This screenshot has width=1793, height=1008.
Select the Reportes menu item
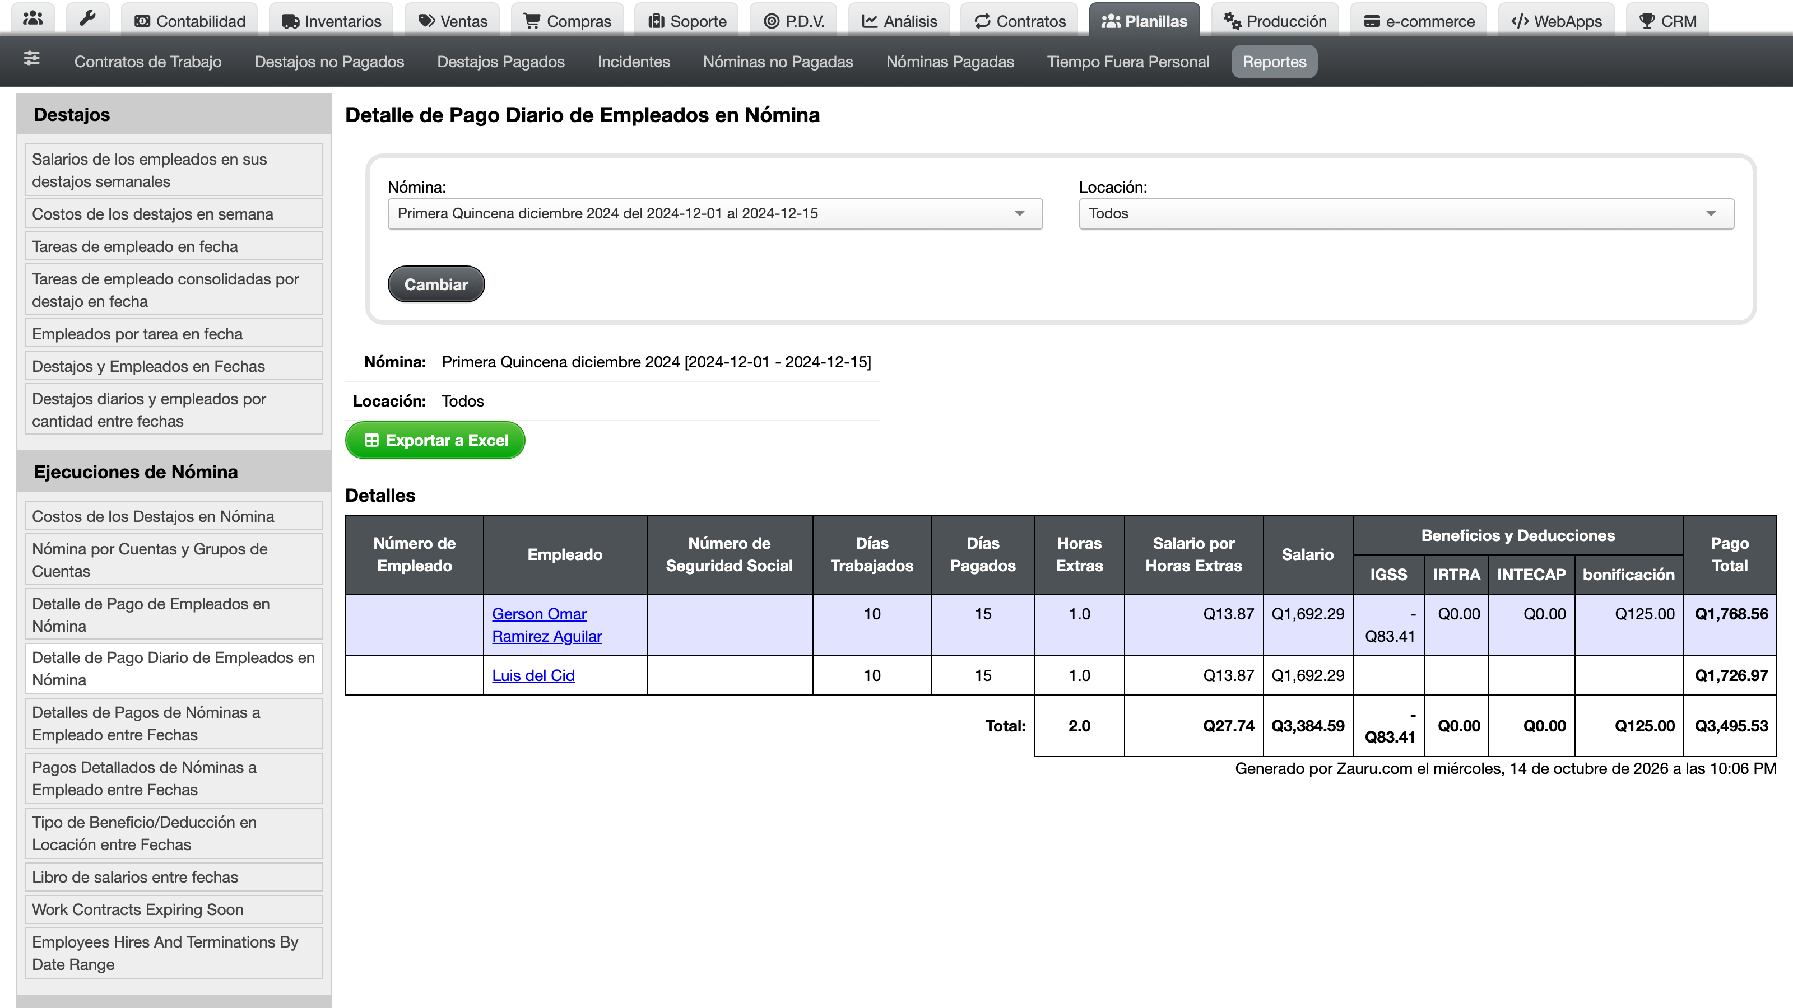pyautogui.click(x=1274, y=62)
